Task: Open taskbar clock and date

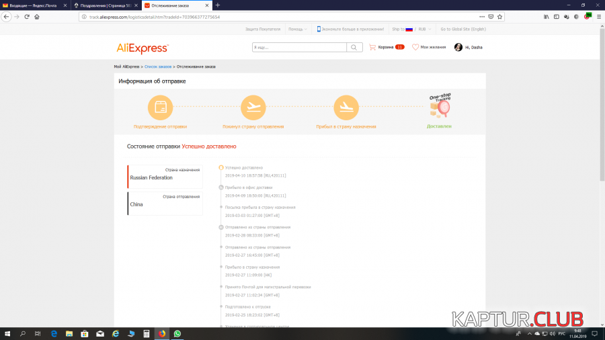Action: coord(577,334)
